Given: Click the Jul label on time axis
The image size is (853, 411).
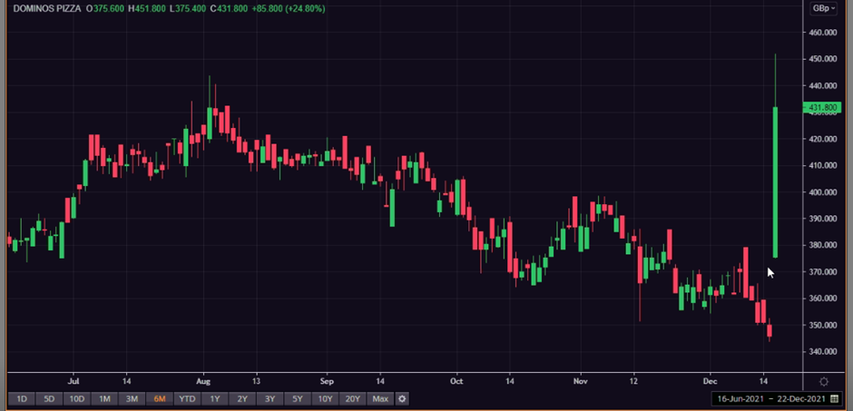Looking at the screenshot, I should coord(73,381).
